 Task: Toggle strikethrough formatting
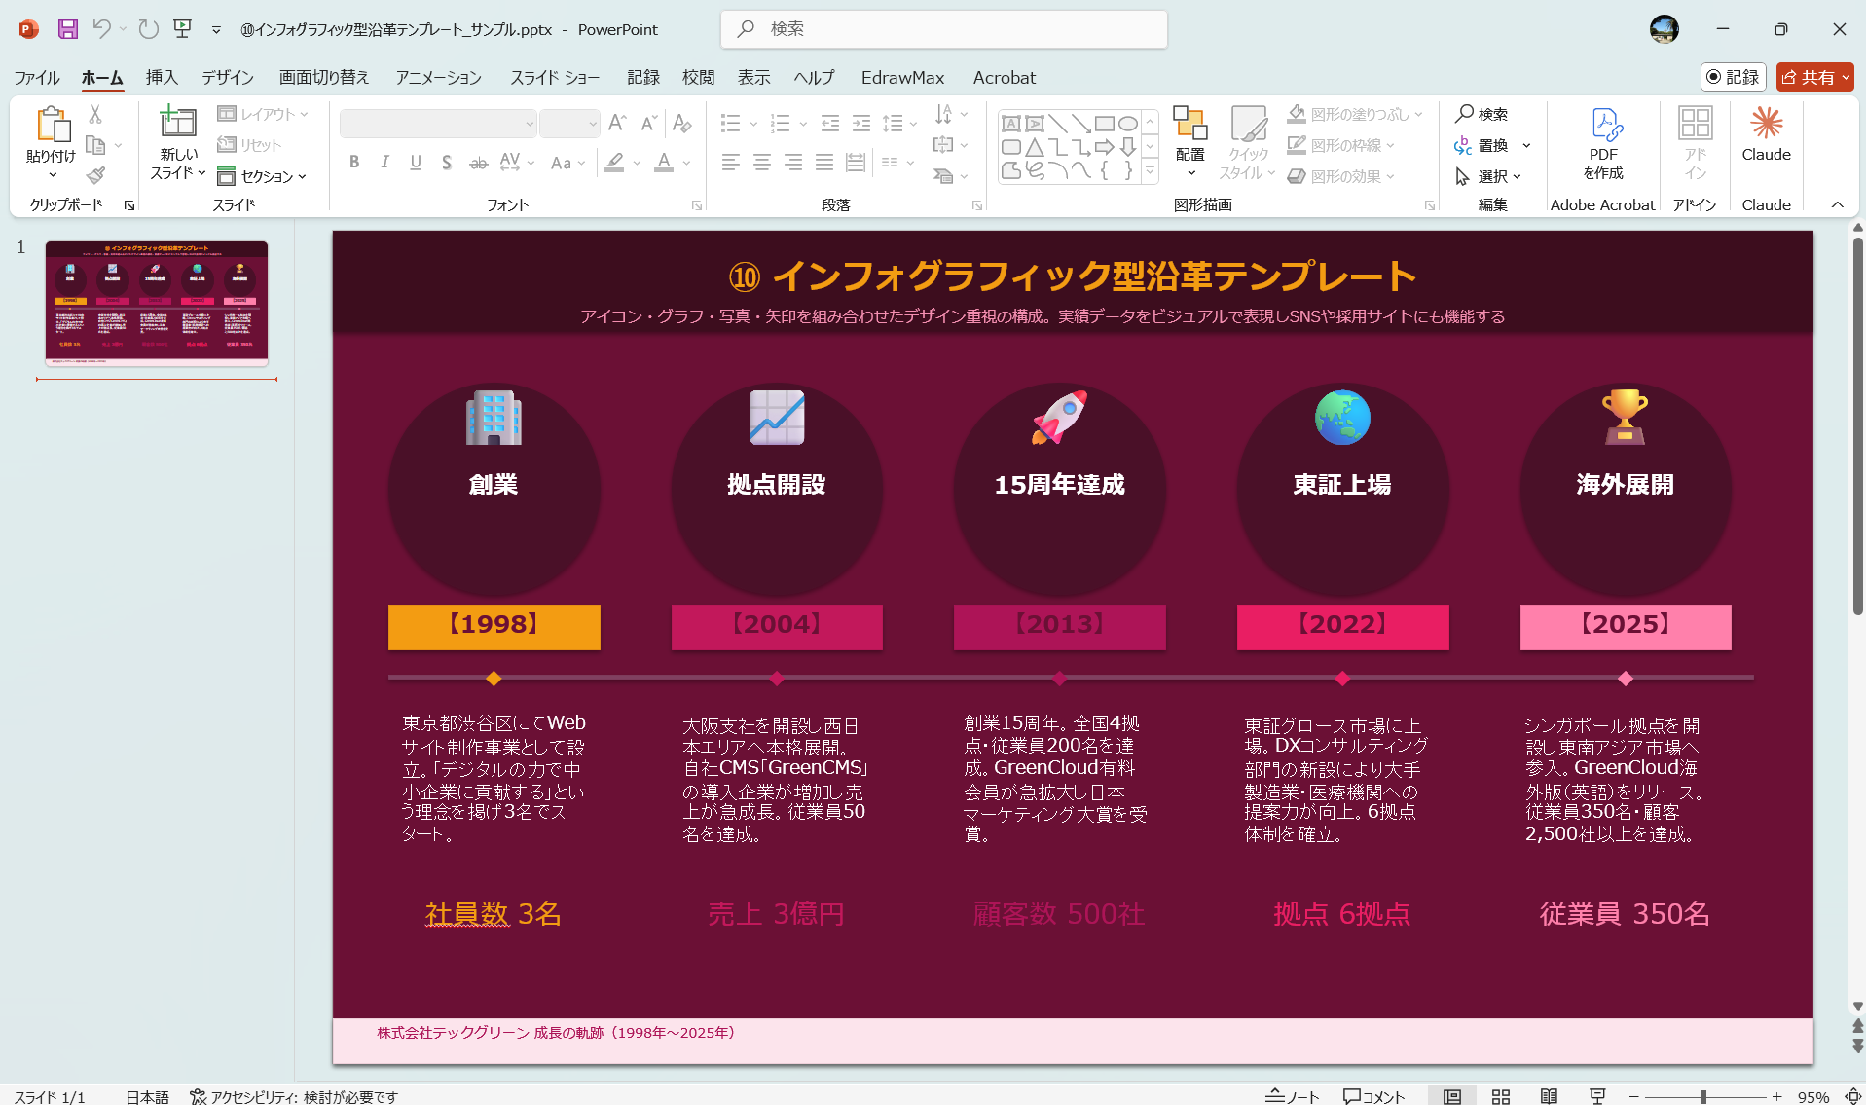point(478,163)
